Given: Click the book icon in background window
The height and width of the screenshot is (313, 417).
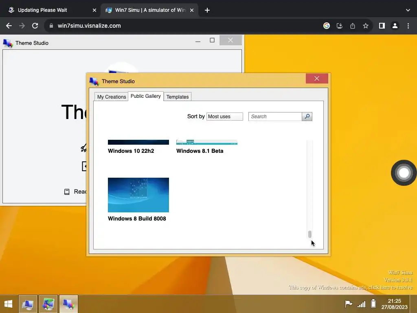Looking at the screenshot, I should tap(67, 192).
